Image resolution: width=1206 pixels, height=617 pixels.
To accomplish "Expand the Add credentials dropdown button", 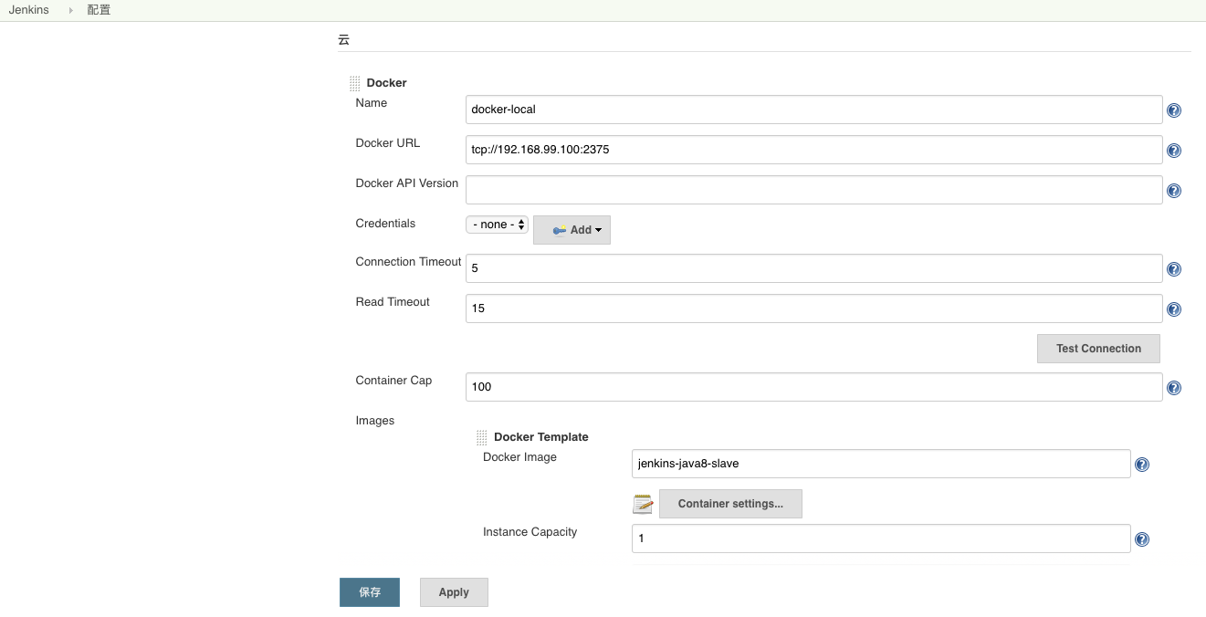I will click(572, 230).
